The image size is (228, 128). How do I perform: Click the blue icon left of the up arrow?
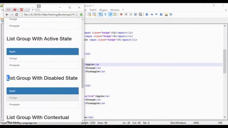(x=147, y=14)
